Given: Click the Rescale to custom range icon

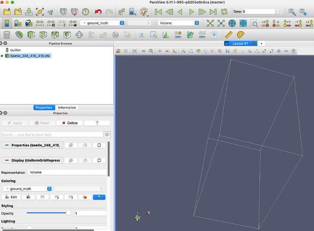Looking at the screenshot, I should (x=51, y=23).
